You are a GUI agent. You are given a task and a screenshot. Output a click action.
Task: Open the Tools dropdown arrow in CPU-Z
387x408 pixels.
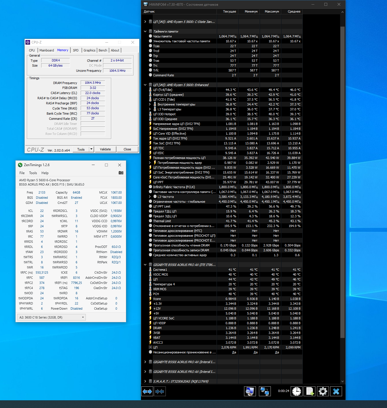point(92,149)
